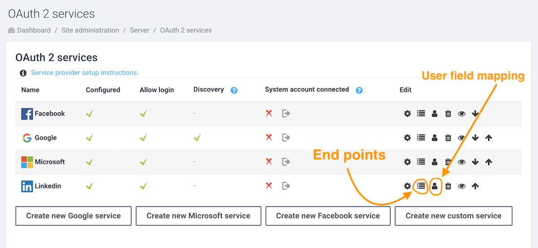This screenshot has height=248, width=538.
Task: Toggle visibility of Google service
Action: [x=462, y=138]
